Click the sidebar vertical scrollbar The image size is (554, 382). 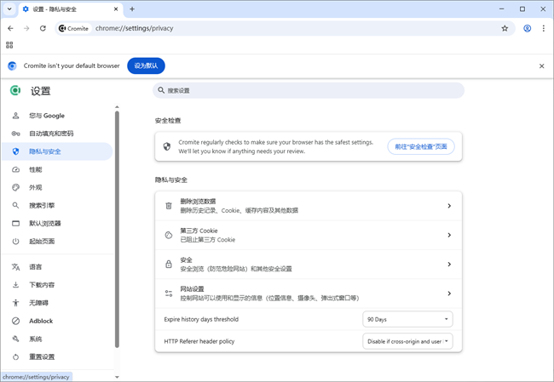tap(117, 229)
